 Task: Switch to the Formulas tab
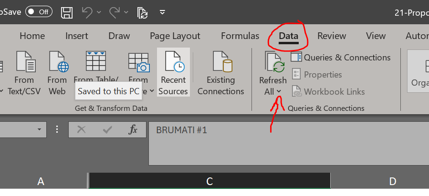(x=240, y=36)
